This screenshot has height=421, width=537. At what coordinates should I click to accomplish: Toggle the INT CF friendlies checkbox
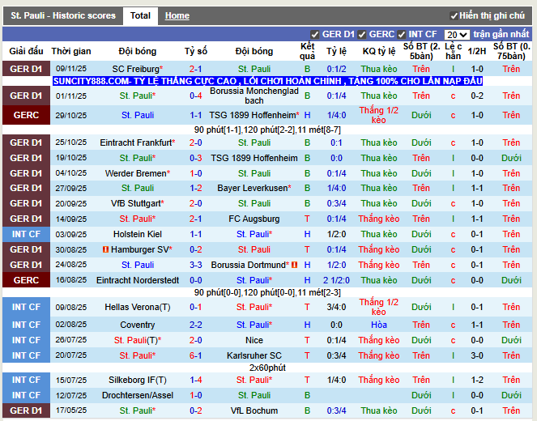[402, 35]
